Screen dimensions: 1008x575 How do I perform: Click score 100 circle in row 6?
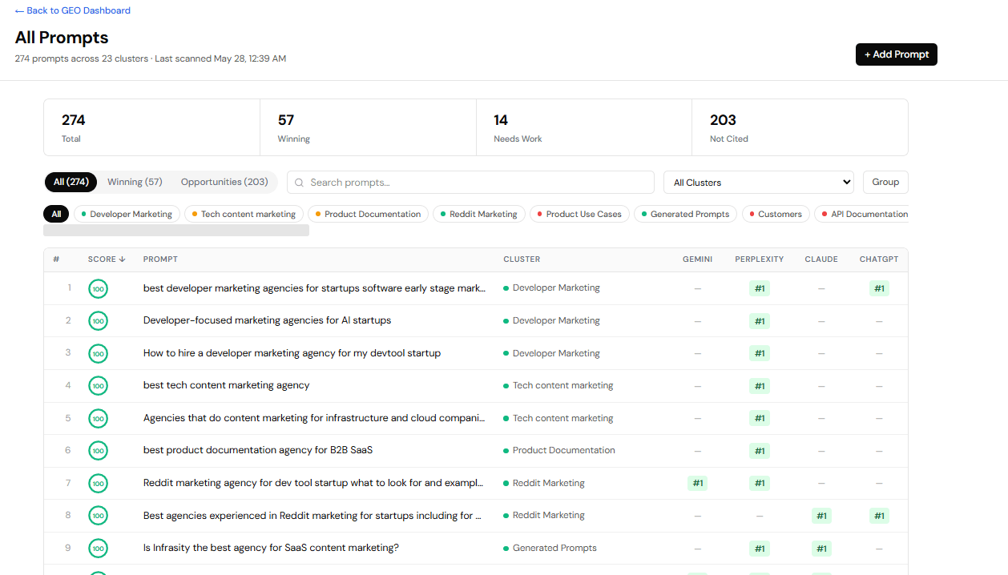pyautogui.click(x=98, y=451)
